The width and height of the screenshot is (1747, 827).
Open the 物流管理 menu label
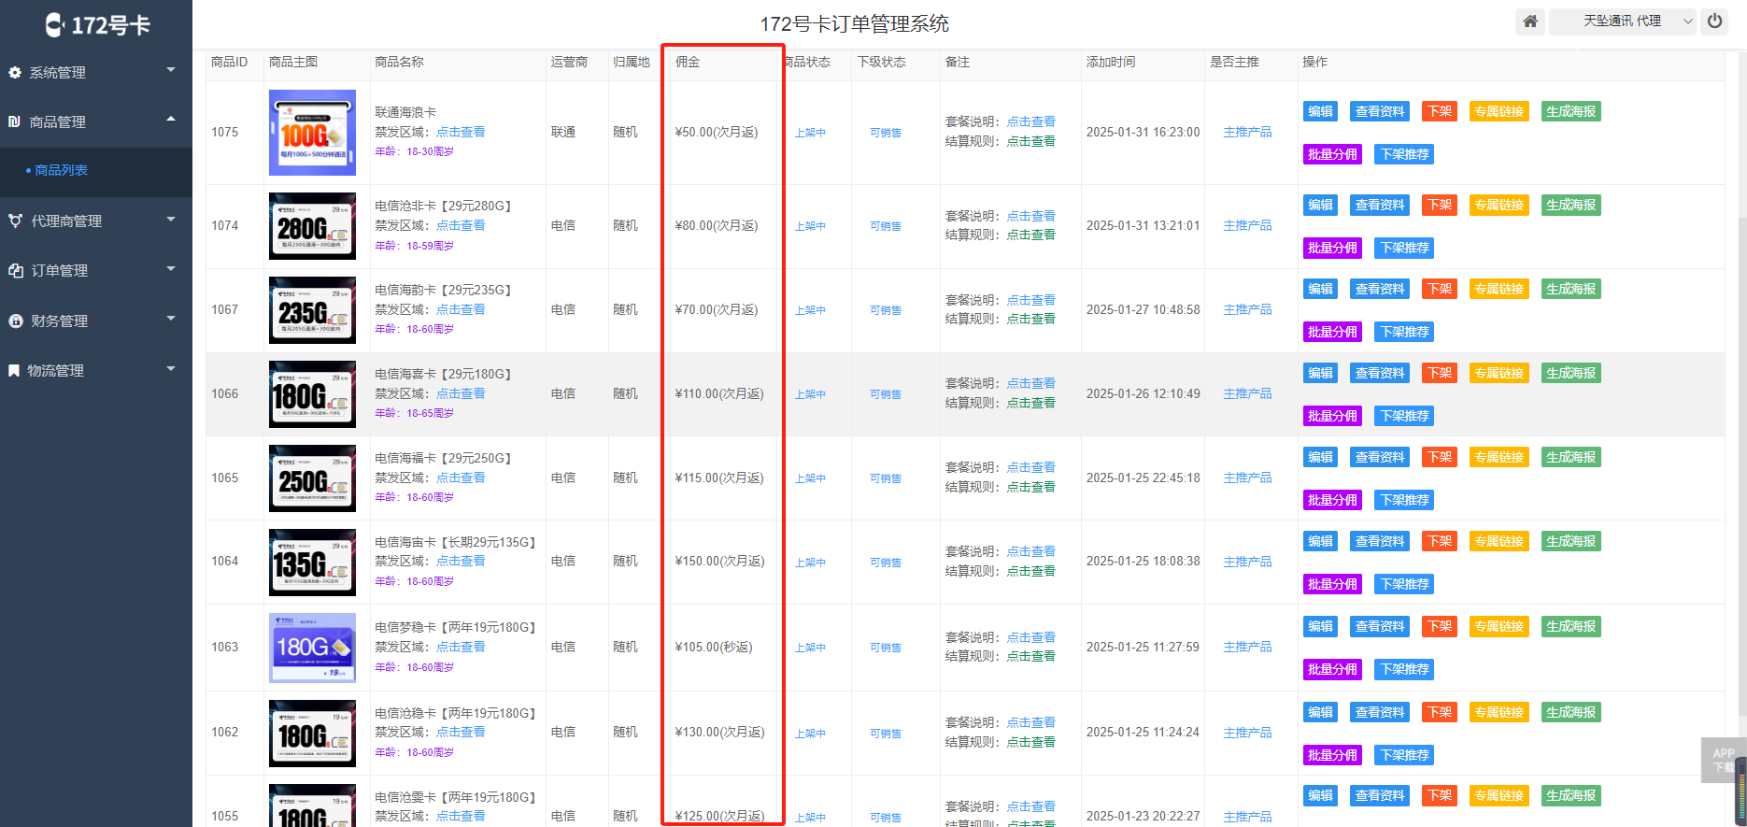[x=55, y=370]
